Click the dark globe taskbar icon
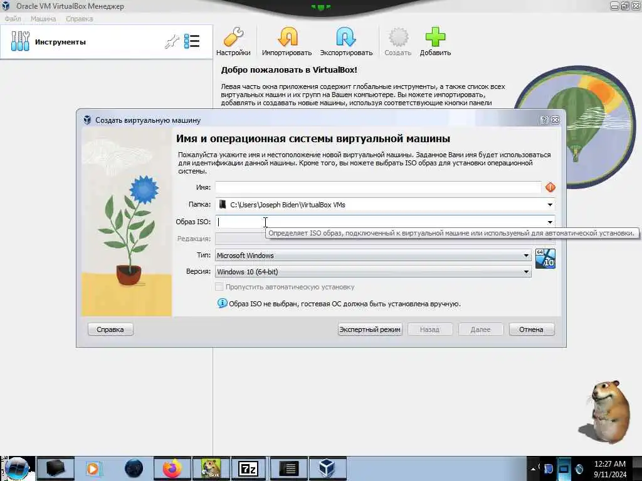Image resolution: width=642 pixels, height=481 pixels. pyautogui.click(x=134, y=468)
